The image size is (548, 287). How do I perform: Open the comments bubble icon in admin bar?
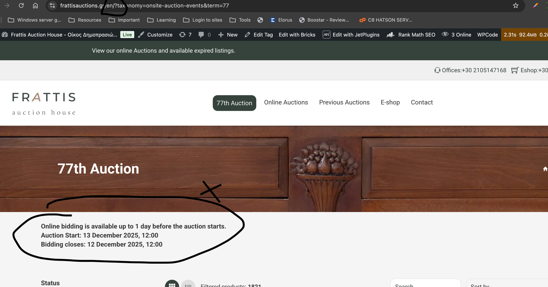204,35
